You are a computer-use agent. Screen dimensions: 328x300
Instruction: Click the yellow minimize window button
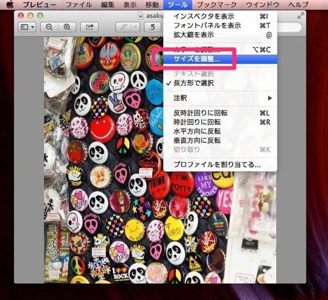[x=30, y=16]
